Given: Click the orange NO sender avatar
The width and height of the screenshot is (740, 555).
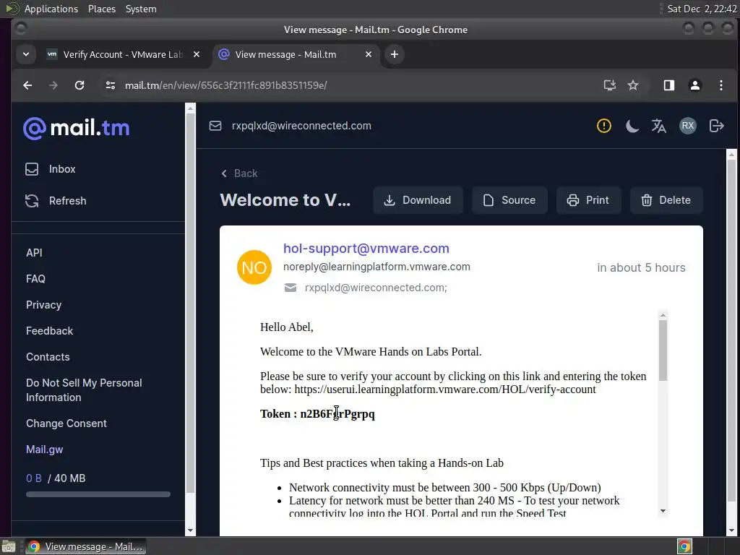Looking at the screenshot, I should click(254, 267).
